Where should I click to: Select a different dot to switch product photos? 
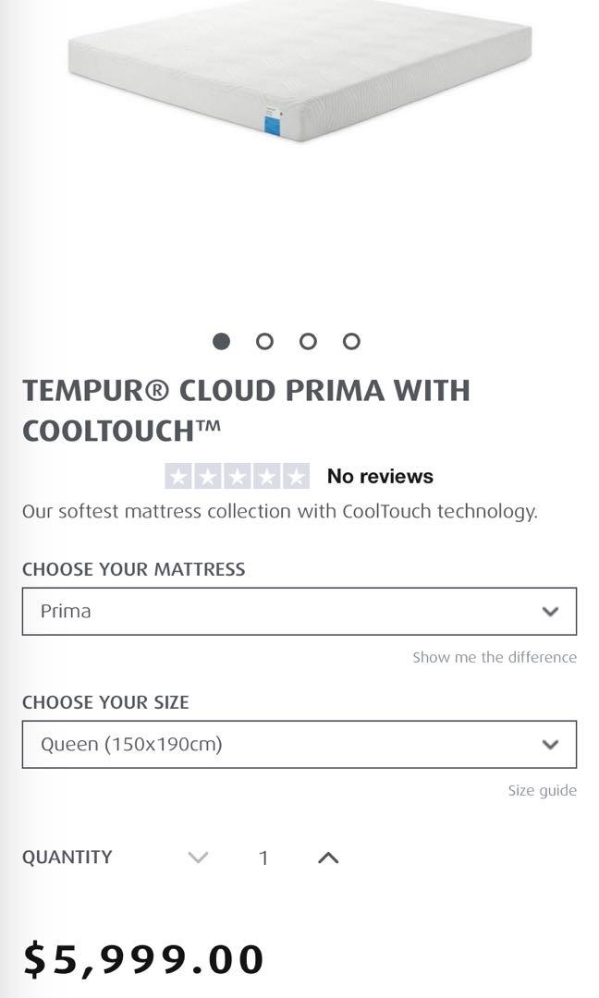(x=264, y=342)
